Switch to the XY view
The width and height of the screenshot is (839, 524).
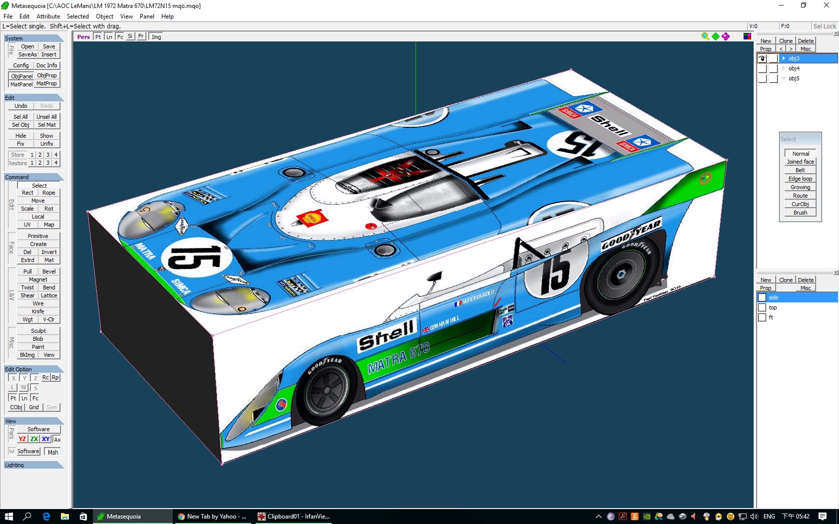(x=45, y=439)
